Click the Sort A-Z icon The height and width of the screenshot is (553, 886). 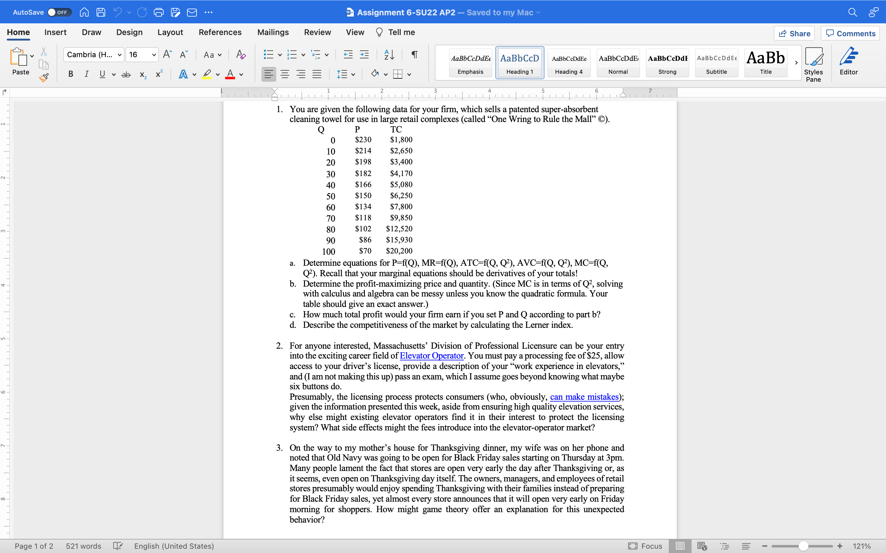389,55
